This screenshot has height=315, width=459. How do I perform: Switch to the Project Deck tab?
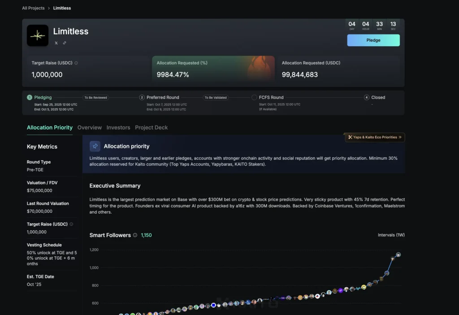pyautogui.click(x=152, y=127)
